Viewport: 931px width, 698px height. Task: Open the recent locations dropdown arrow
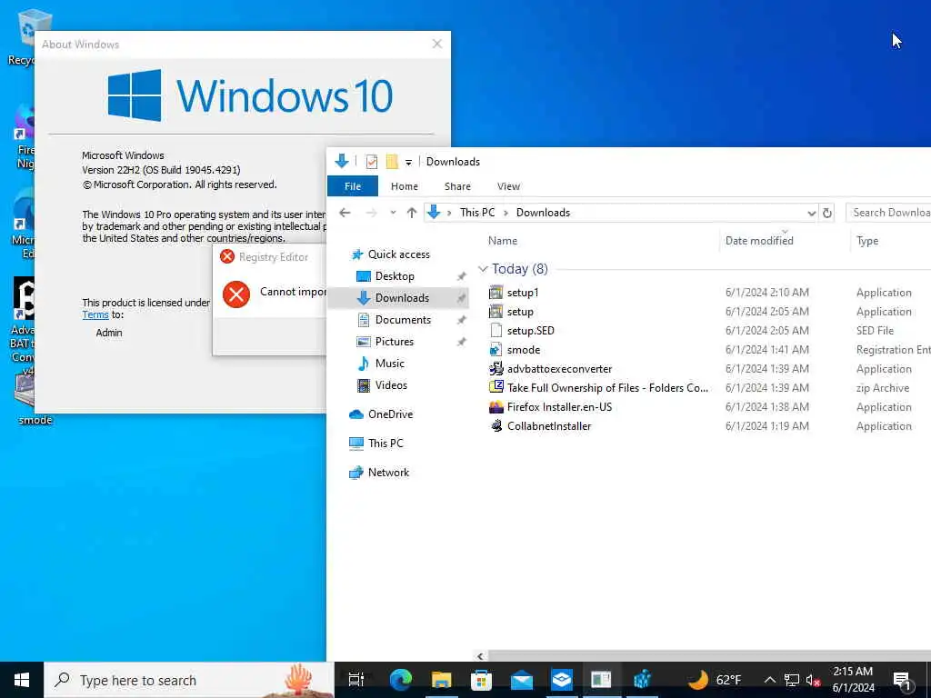(x=393, y=213)
